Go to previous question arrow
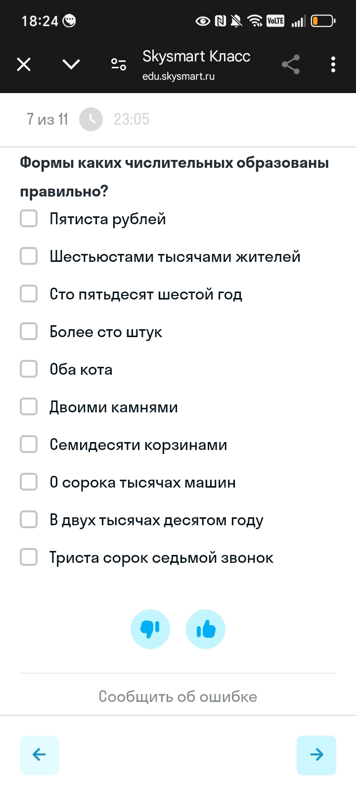This screenshot has height=797, width=356. (x=40, y=755)
